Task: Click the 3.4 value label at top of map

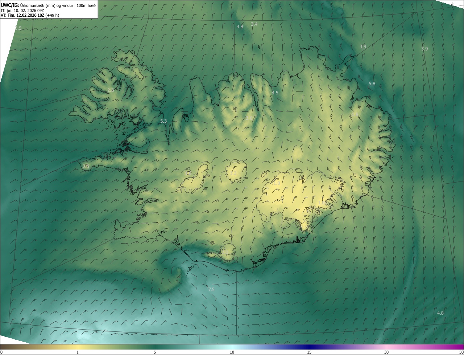Action: click(x=254, y=24)
